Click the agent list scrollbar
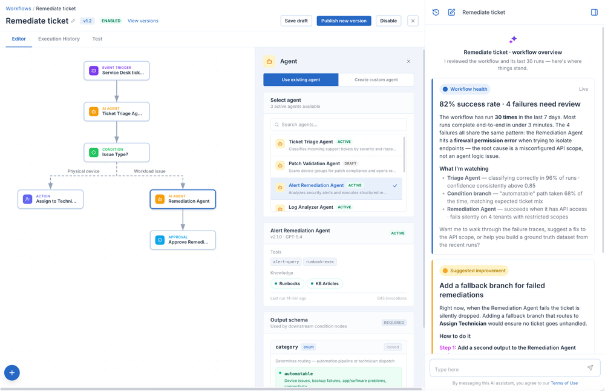 404,154
